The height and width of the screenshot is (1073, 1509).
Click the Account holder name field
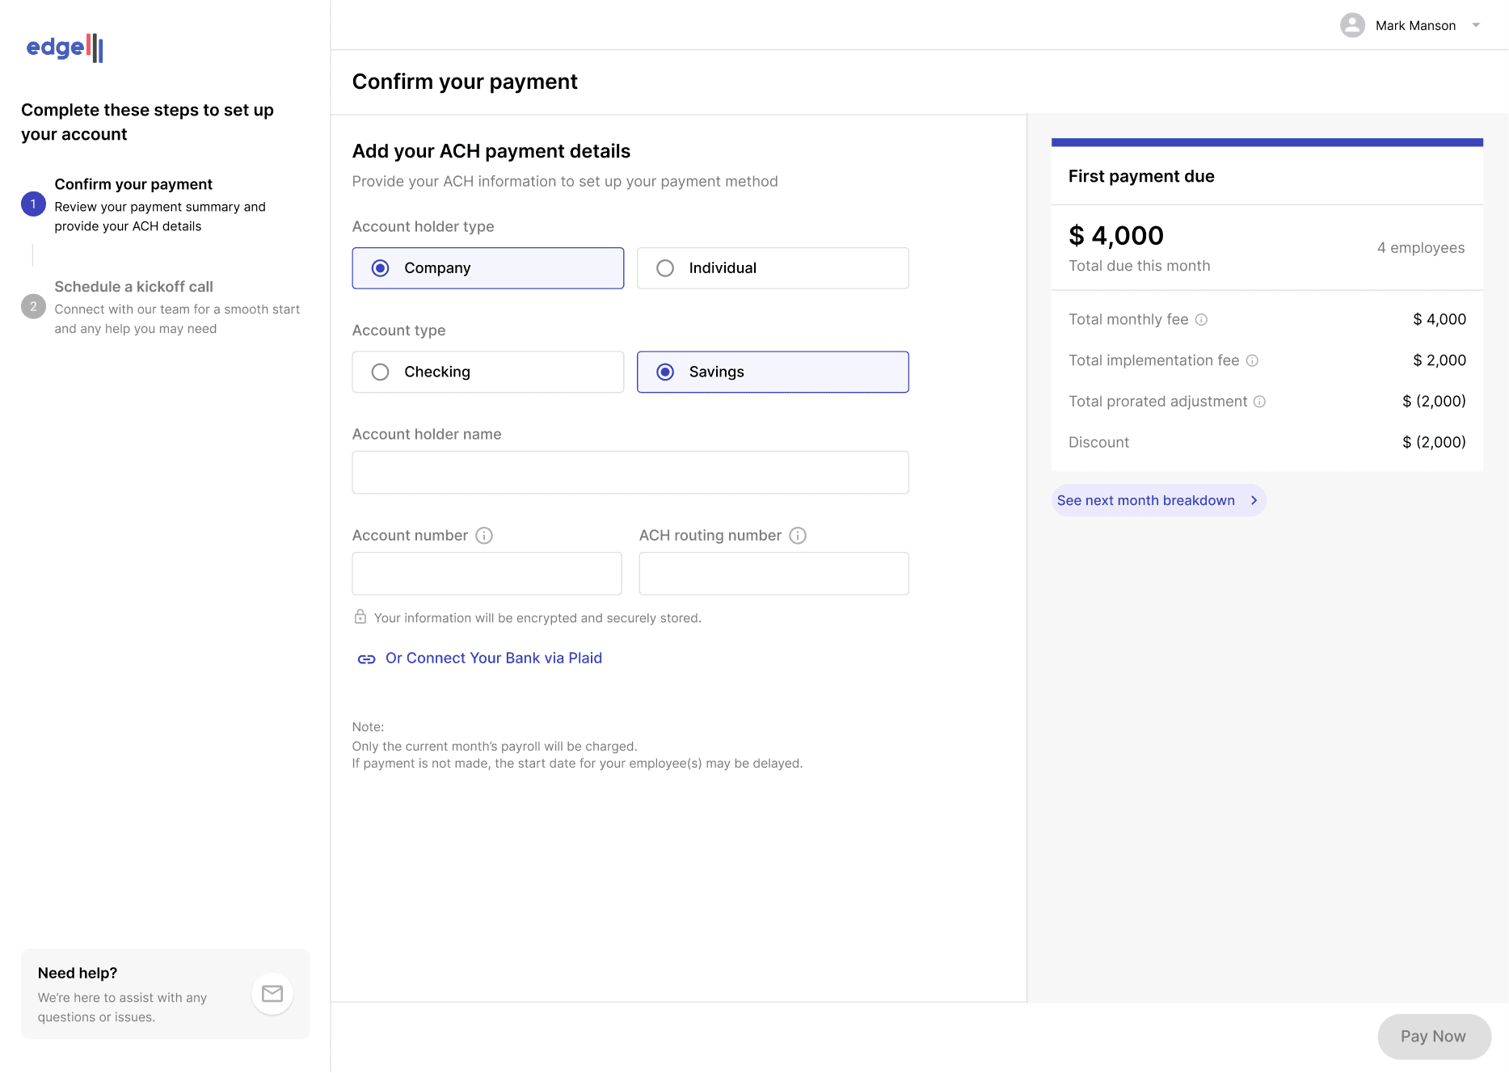pos(630,473)
